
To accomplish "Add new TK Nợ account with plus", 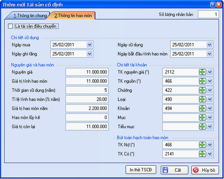I will click(202, 145).
